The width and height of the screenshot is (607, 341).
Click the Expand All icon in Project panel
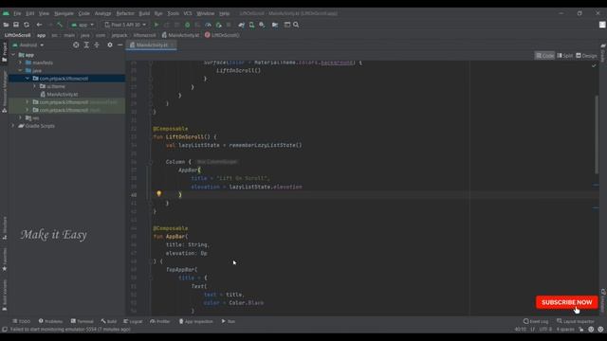coord(86,45)
